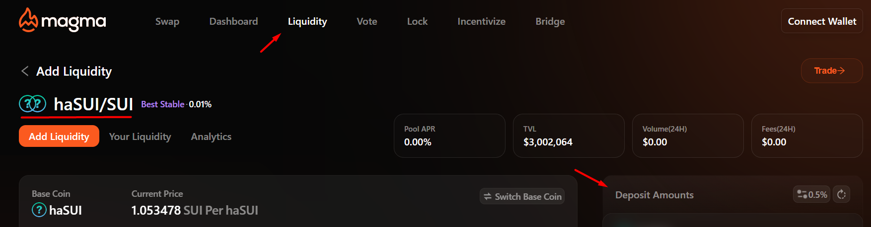Navigate to Incentivize
This screenshot has height=227, width=871.
[x=481, y=21]
